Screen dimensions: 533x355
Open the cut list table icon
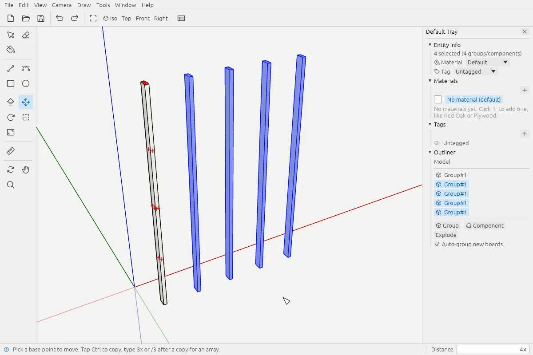181,18
